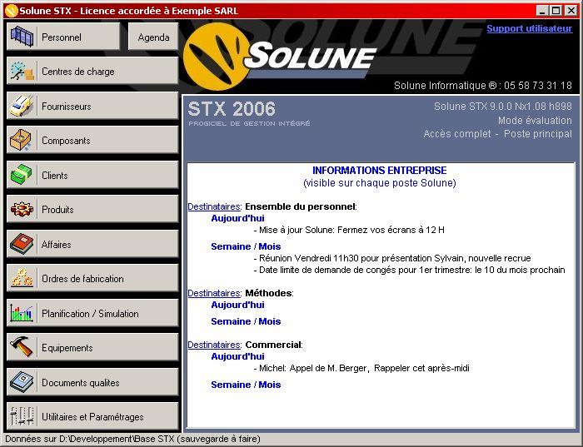Click the 'Accès complet - Poste principal' text

[x=498, y=134]
